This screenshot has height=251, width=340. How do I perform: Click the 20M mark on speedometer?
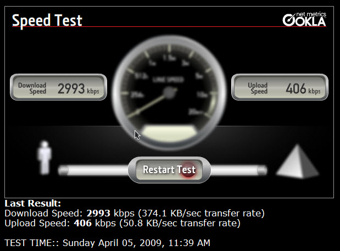(x=195, y=111)
